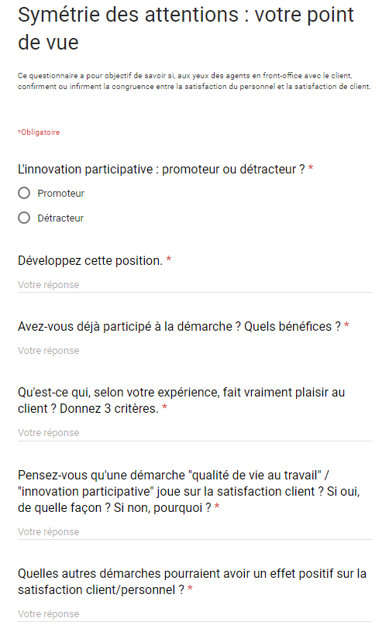The width and height of the screenshot is (389, 632).
Task: Click answer field under qualité de vie au travail question
Action: pyautogui.click(x=194, y=531)
